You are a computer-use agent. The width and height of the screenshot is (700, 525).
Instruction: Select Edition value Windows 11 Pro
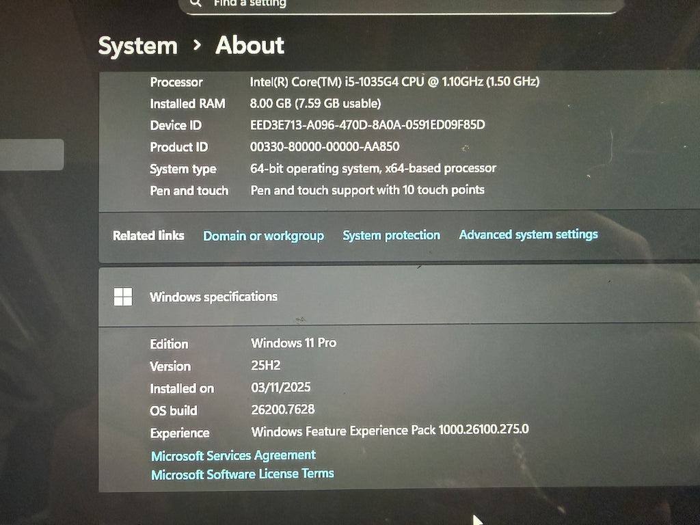pyautogui.click(x=294, y=343)
